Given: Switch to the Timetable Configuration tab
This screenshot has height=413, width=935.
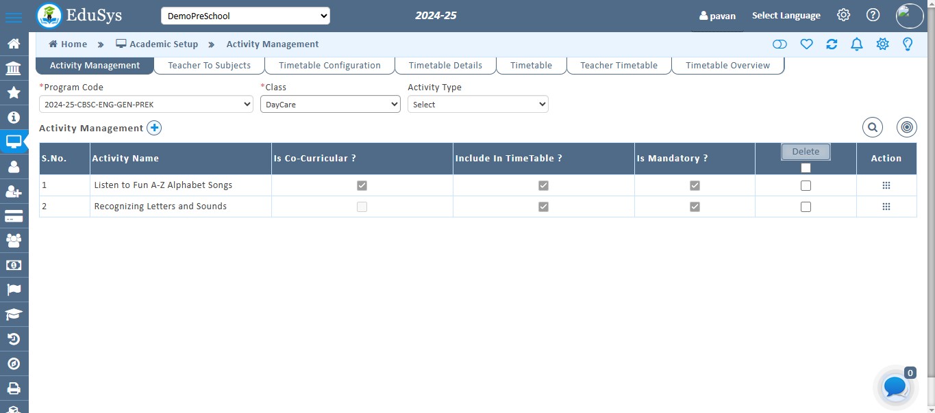Looking at the screenshot, I should pos(329,66).
